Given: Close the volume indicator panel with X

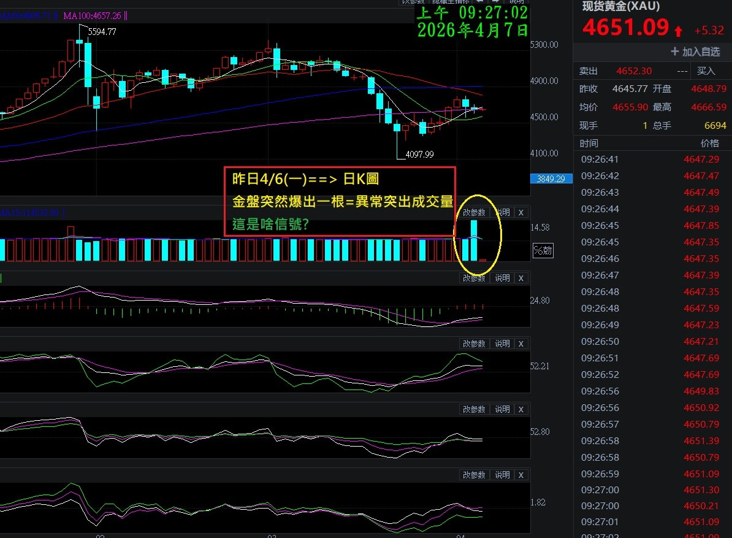Looking at the screenshot, I should [x=520, y=212].
